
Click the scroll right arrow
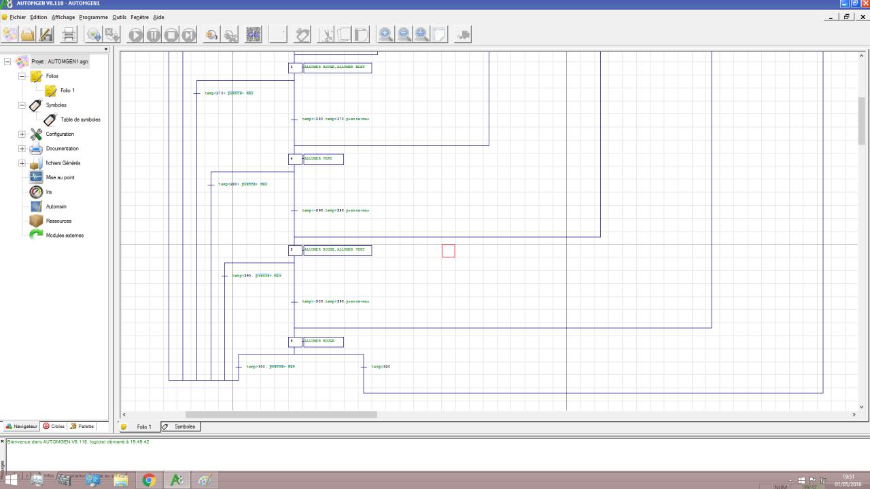[854, 414]
